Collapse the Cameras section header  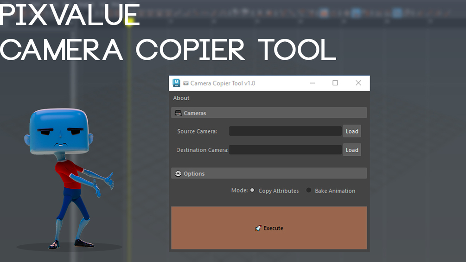click(269, 113)
